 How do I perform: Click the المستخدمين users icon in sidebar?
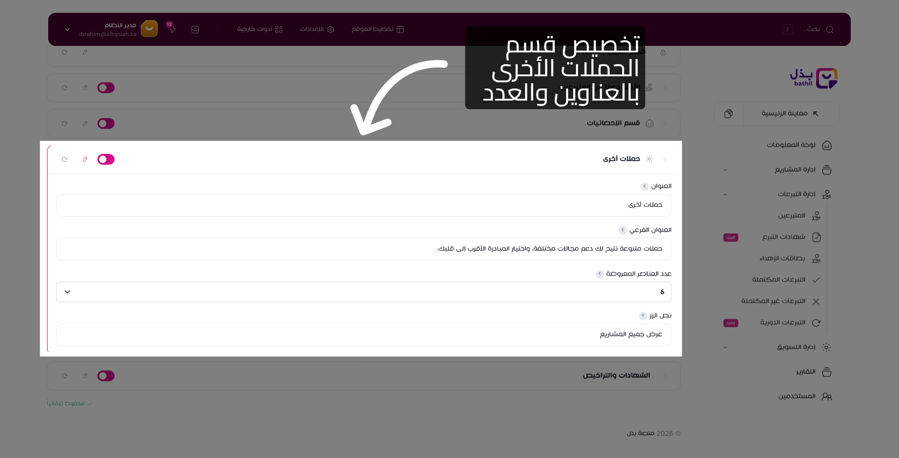(x=827, y=397)
